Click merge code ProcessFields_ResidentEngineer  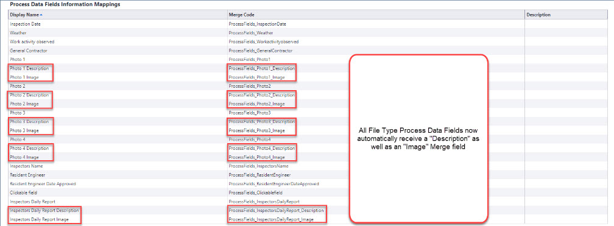point(259,175)
